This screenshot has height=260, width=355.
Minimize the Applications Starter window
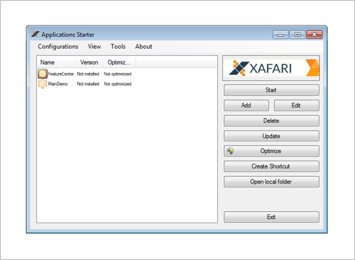pos(280,35)
